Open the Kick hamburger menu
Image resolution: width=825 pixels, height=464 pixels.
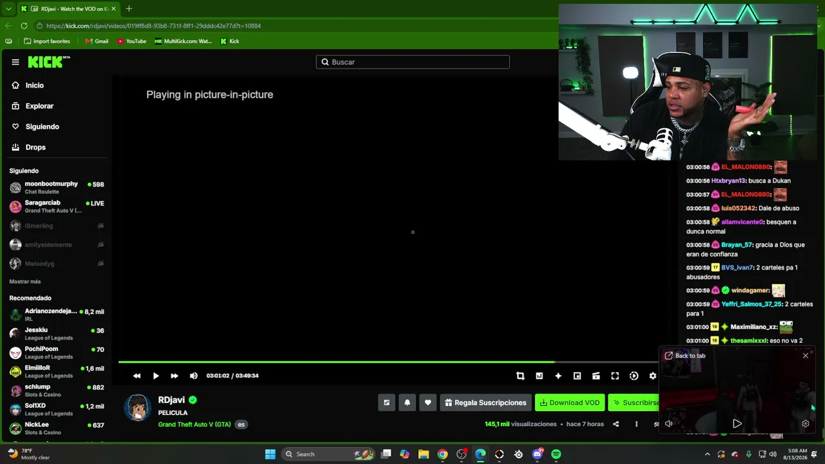click(15, 62)
